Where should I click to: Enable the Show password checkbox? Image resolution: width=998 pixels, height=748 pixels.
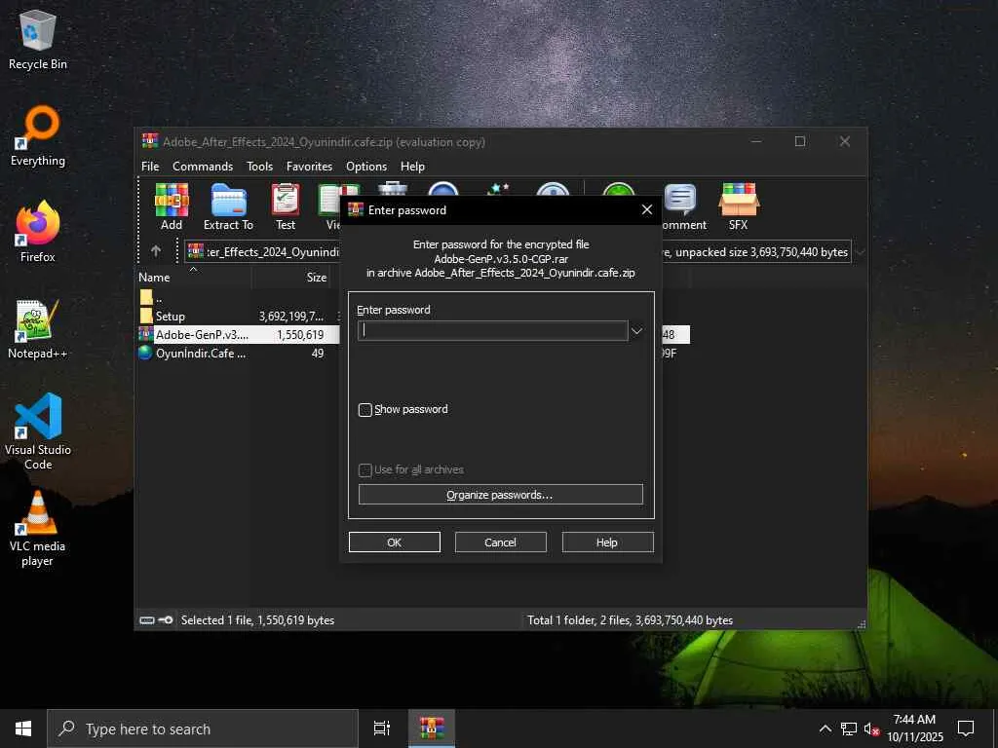pos(365,410)
